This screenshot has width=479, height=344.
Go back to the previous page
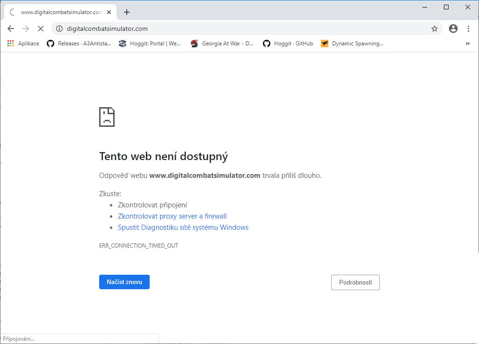pos(11,29)
